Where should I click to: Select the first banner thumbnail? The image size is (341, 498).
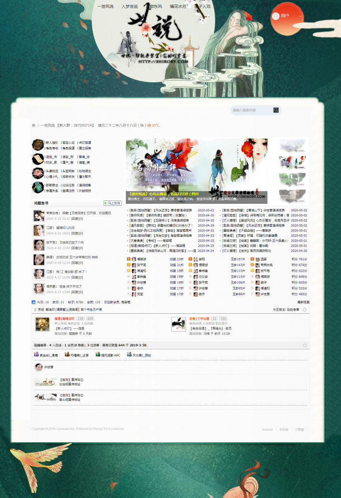pyautogui.click(x=292, y=146)
